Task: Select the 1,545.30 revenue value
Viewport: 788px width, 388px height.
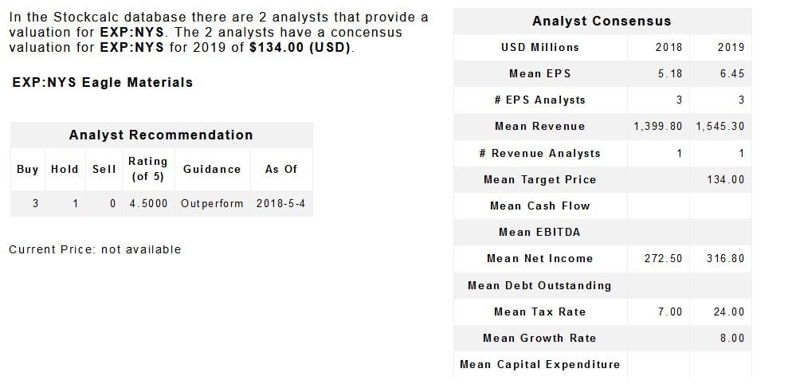Action: click(x=720, y=127)
